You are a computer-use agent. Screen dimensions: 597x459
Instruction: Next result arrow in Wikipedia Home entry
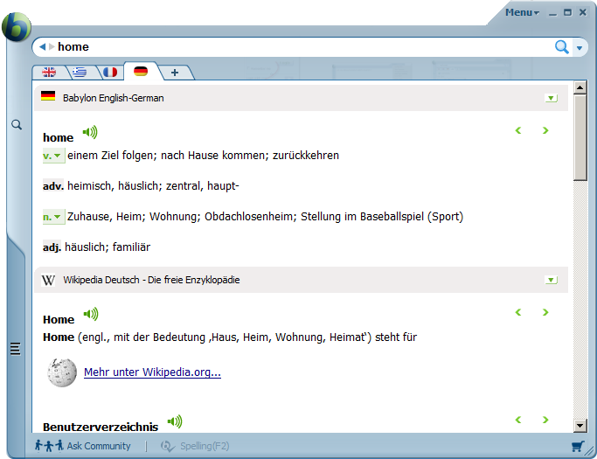pos(545,312)
